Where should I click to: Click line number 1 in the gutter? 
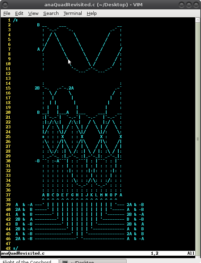(9, 20)
